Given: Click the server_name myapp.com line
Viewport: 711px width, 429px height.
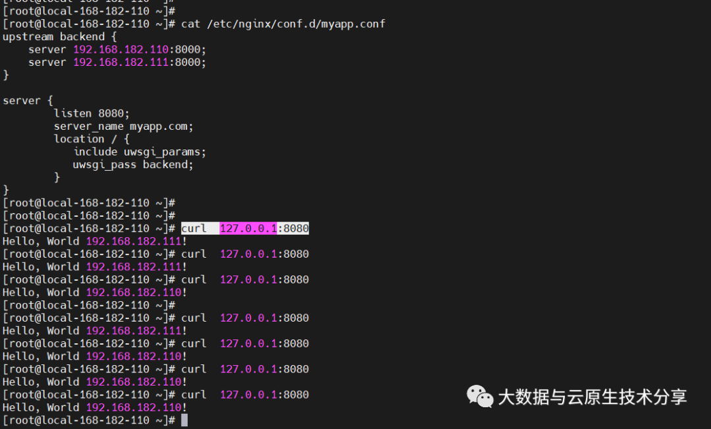Looking at the screenshot, I should coord(122,126).
